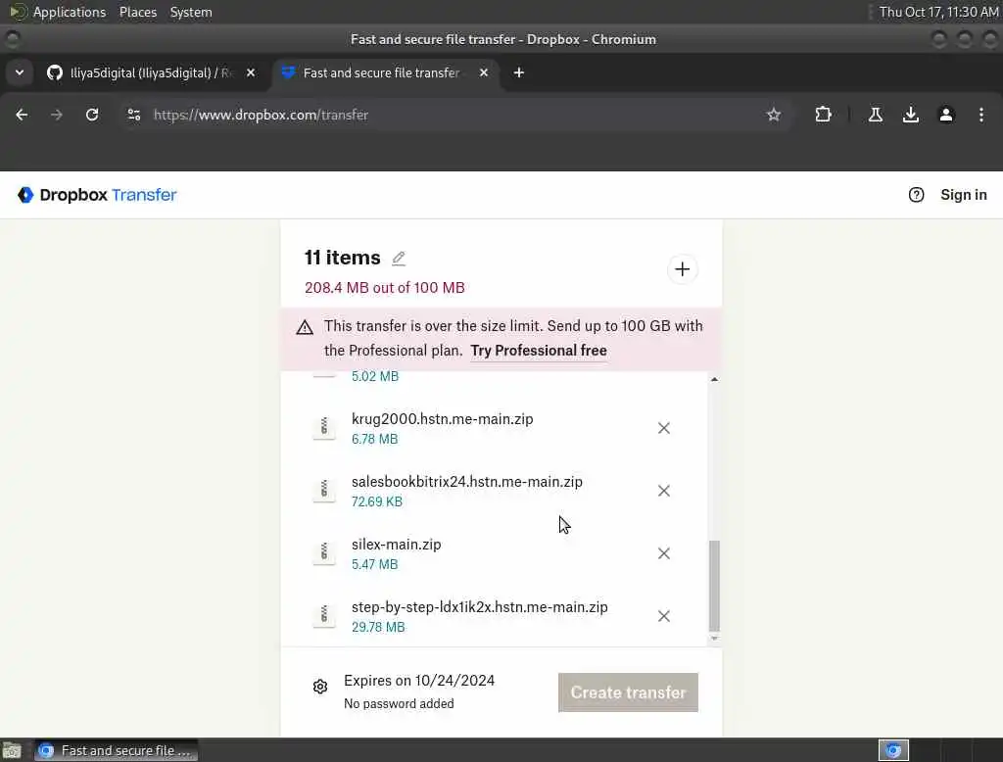This screenshot has width=1003, height=762.
Task: Click the taskbar Fast and secure file entry
Action: coord(117,750)
